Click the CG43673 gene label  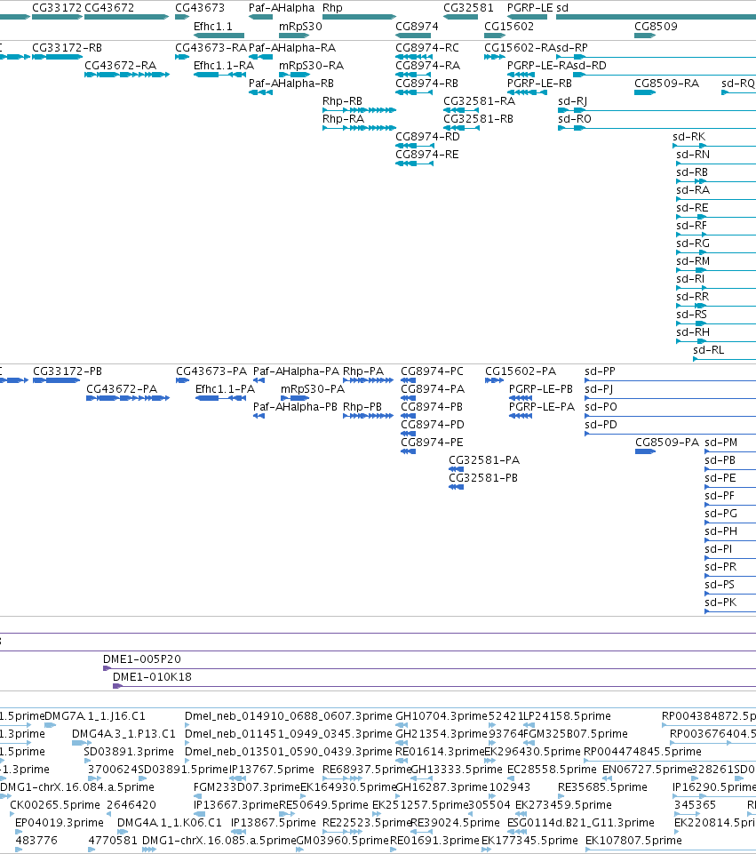click(x=200, y=8)
